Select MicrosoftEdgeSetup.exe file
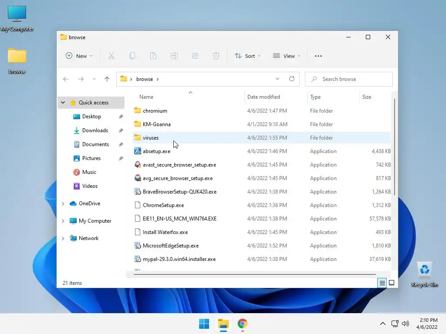This screenshot has width=446, height=334. (262, 246)
